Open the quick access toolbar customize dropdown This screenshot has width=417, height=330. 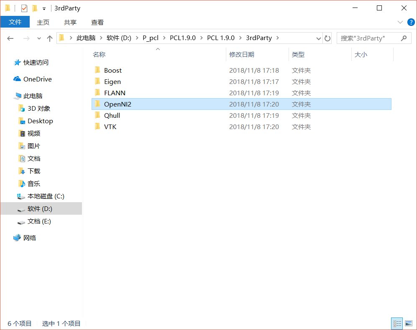(43, 8)
